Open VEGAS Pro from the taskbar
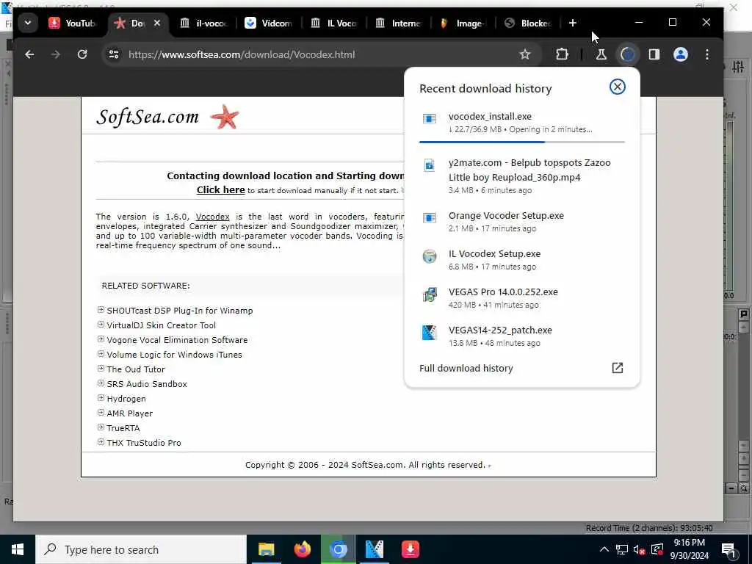This screenshot has height=564, width=752. (374, 549)
